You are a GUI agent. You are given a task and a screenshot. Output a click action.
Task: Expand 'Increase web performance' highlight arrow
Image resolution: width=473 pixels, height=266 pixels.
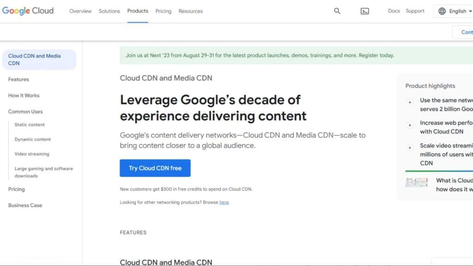[x=410, y=125]
